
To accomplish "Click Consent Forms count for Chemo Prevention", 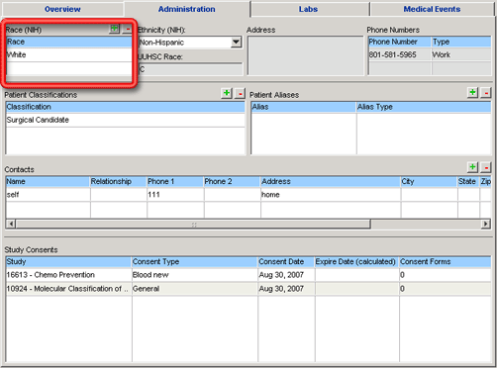I will [446, 275].
